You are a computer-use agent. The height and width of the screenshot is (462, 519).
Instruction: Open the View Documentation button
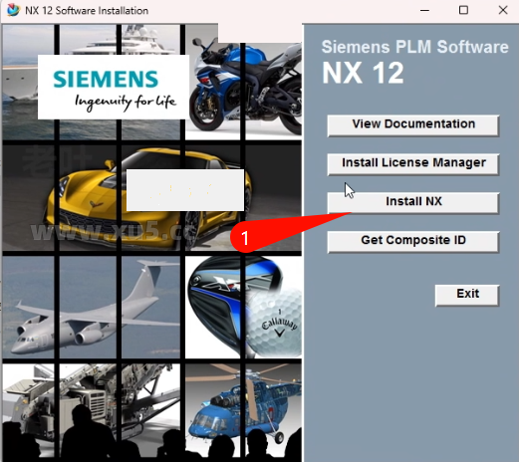(413, 125)
